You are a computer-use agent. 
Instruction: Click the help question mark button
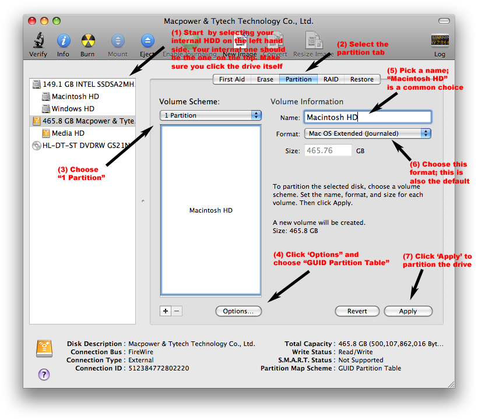click(44, 375)
